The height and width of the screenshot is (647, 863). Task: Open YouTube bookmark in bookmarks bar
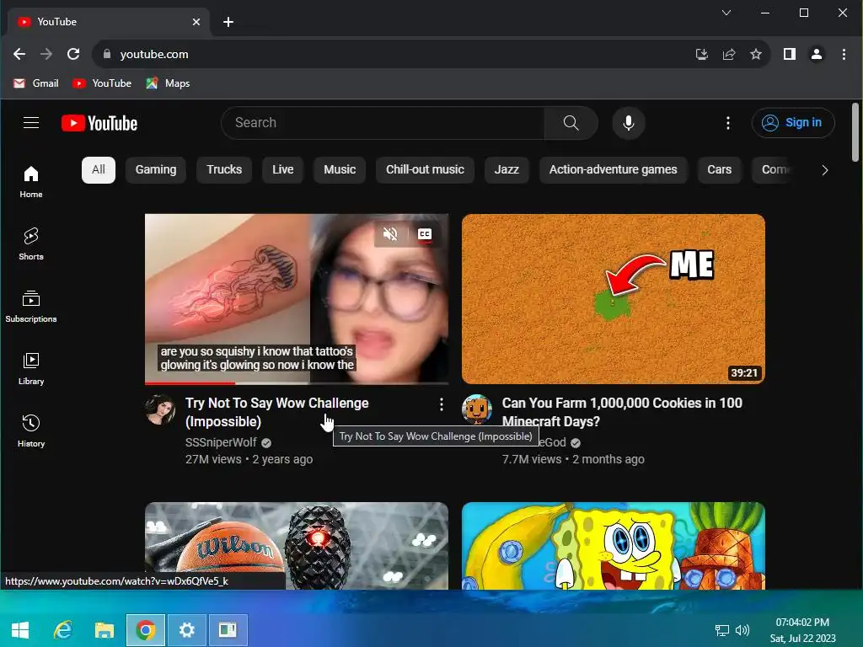point(102,83)
